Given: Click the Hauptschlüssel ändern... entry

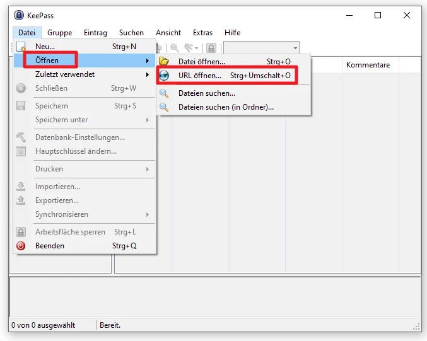Looking at the screenshot, I should click(85, 151).
